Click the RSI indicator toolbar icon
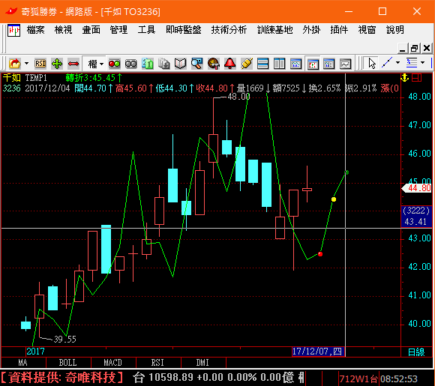This screenshot has height=386, width=435. pos(40,64)
